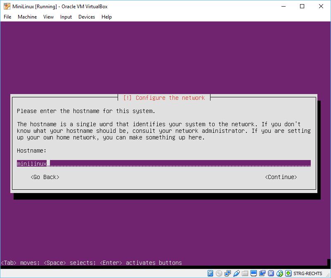Viewport: 331px width, 278px height.
Task: Click the keyboard capture arrow icon
Action: [288, 273]
